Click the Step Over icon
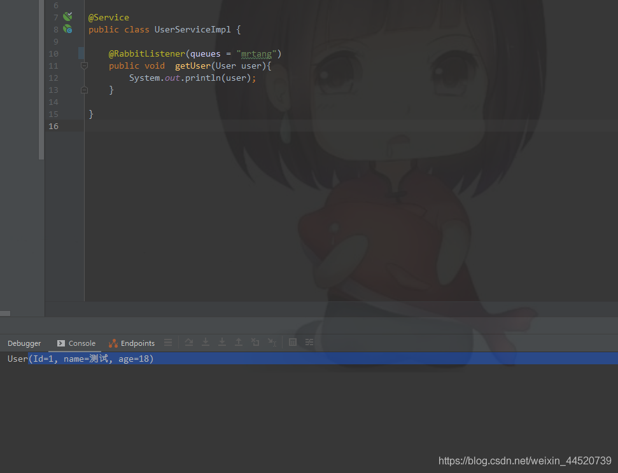 [189, 342]
